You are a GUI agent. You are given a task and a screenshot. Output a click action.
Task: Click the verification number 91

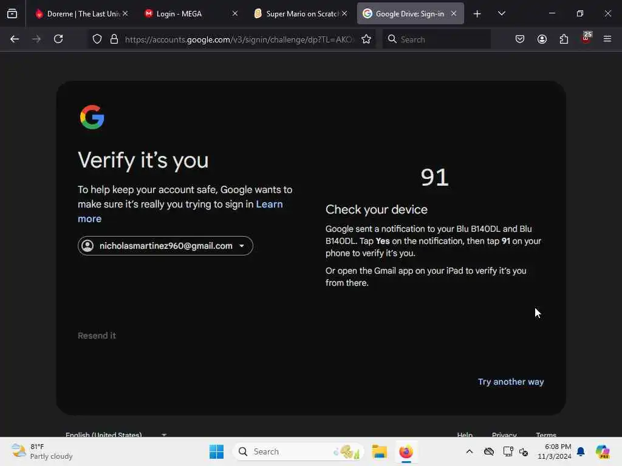(x=434, y=177)
